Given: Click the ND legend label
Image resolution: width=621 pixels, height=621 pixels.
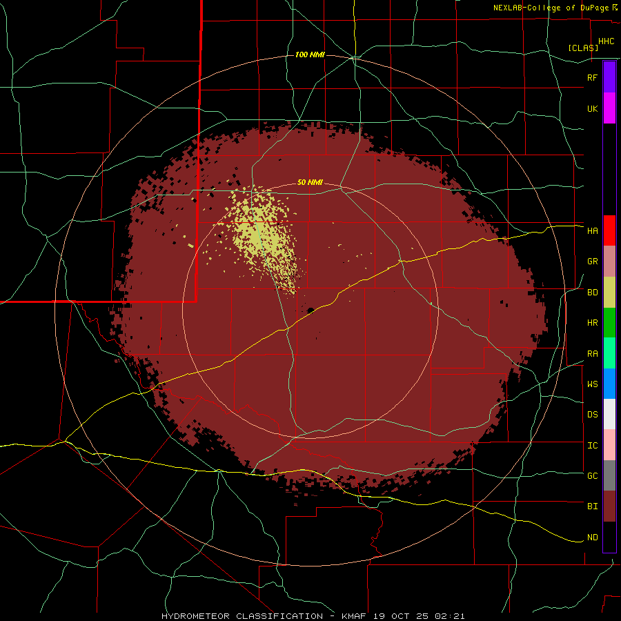Looking at the screenshot, I should tap(592, 538).
